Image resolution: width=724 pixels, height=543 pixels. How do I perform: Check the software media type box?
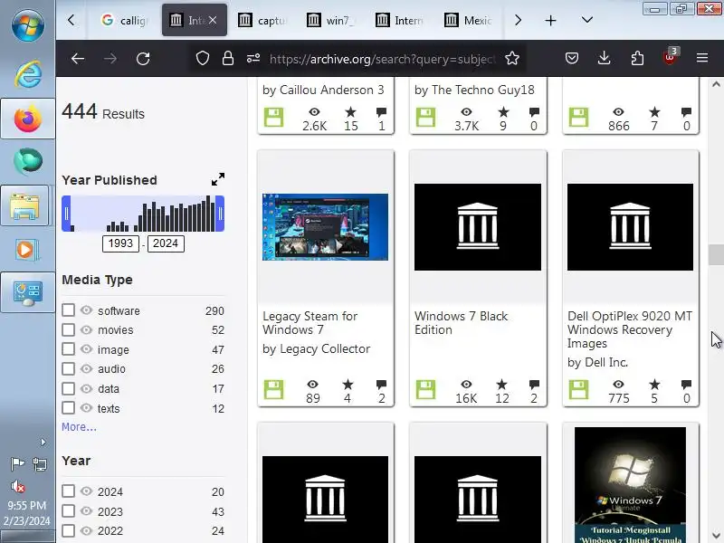pyautogui.click(x=69, y=310)
